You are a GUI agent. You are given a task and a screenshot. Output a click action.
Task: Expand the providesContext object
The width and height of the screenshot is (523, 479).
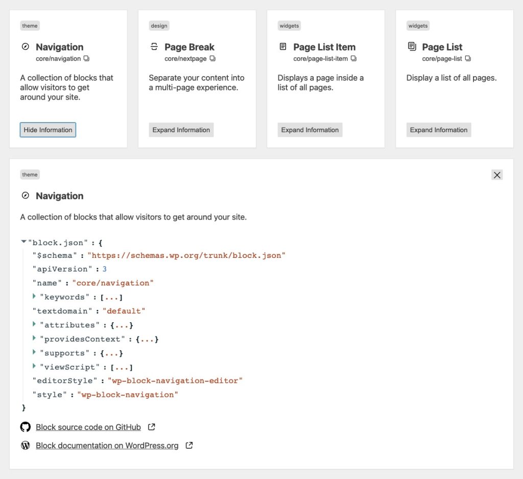click(34, 338)
